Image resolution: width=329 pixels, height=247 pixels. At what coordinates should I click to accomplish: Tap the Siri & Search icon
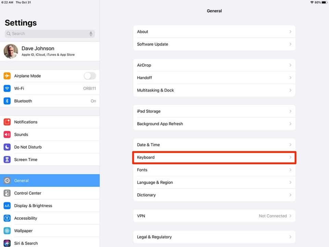coord(7,243)
